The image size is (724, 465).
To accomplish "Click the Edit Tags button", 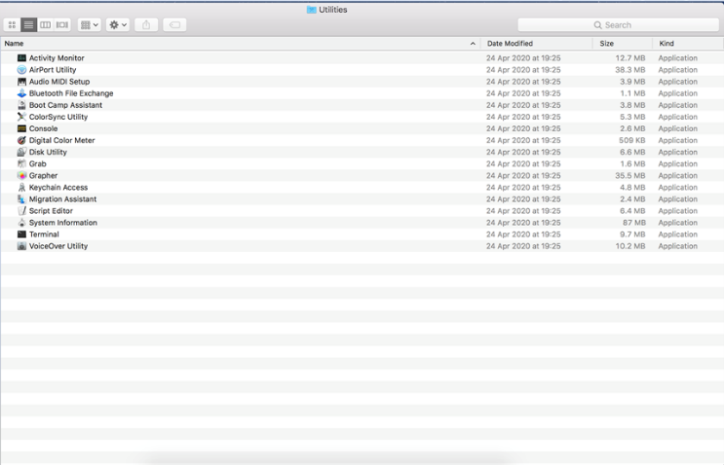I will pyautogui.click(x=174, y=25).
